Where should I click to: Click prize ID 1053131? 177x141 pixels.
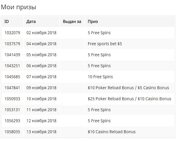12,110
